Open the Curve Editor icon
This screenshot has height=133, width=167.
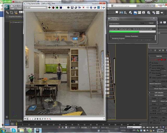pyautogui.click(x=139, y=13)
